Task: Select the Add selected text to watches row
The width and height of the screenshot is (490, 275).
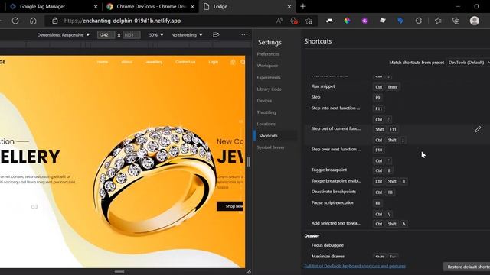Action: [397, 224]
